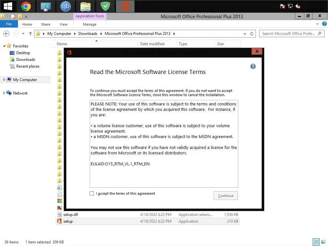328x246 pixels.
Task: Click My Computer in the address path
Action: pos(59,33)
